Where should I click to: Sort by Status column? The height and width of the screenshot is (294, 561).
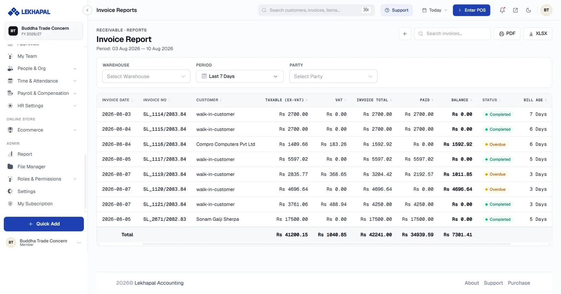coord(491,100)
